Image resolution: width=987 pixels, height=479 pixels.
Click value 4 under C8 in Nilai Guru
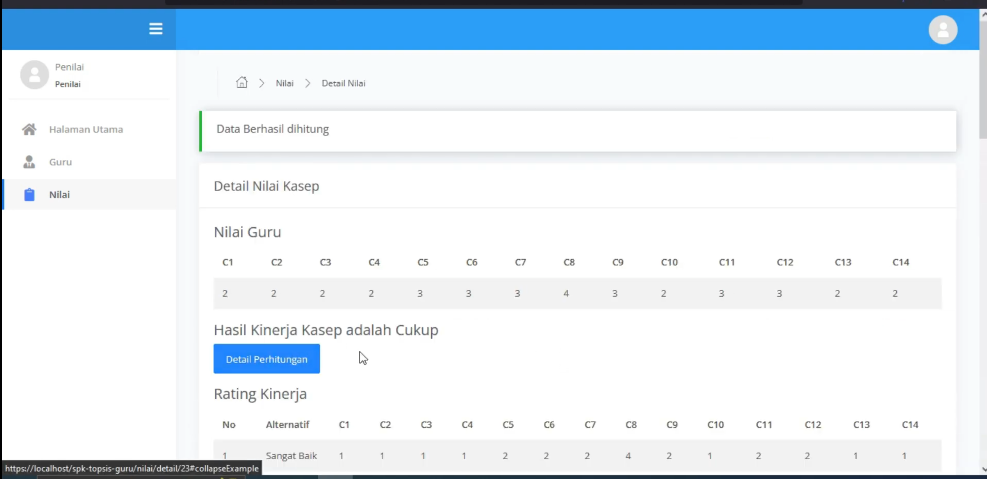click(566, 294)
